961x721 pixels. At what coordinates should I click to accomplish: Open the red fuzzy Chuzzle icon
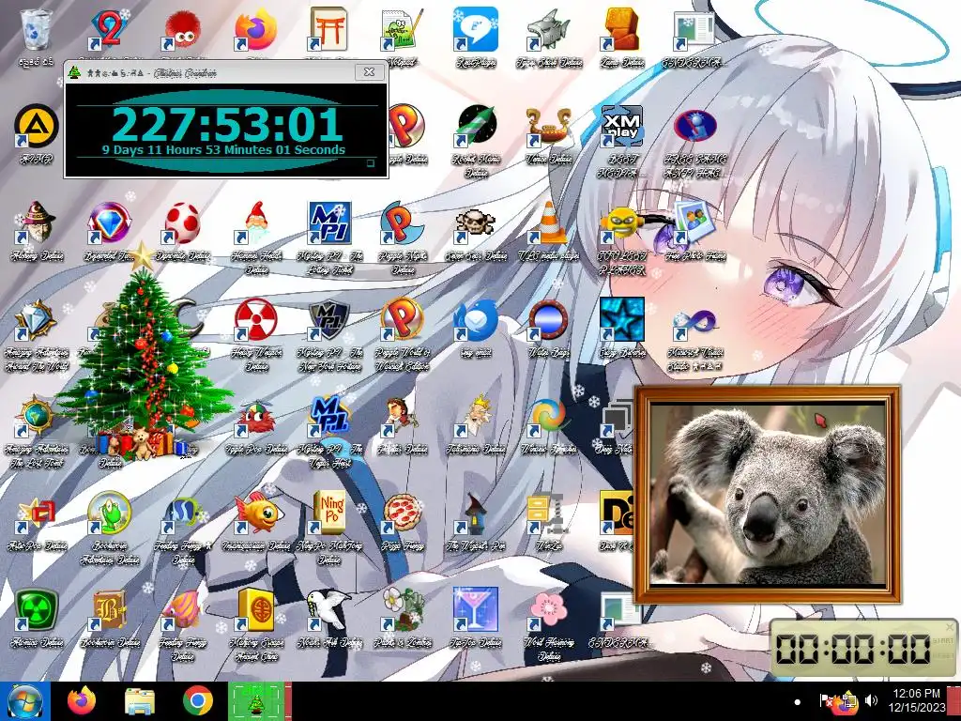(x=182, y=29)
